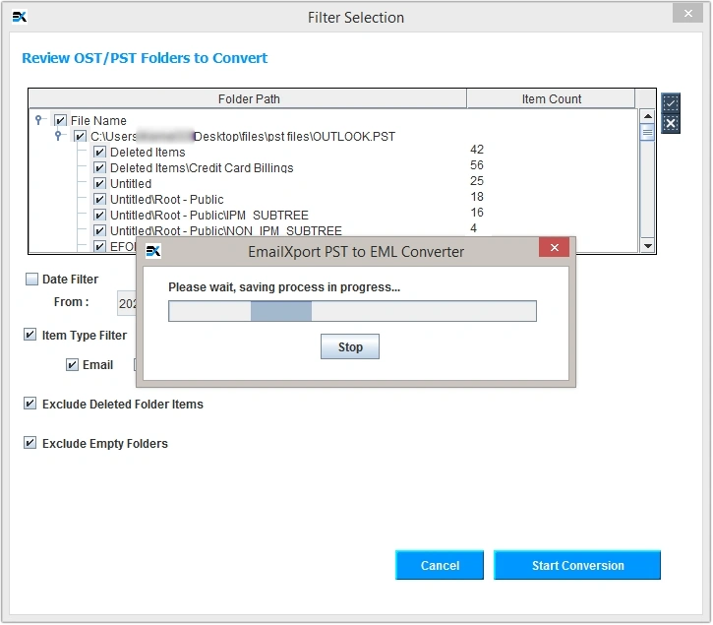Uncheck the Deleted Items folder checkbox
713x625 pixels.
pyautogui.click(x=99, y=152)
